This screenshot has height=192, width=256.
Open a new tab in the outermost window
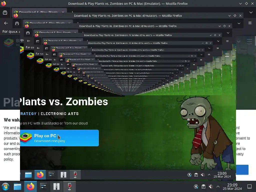point(72,12)
